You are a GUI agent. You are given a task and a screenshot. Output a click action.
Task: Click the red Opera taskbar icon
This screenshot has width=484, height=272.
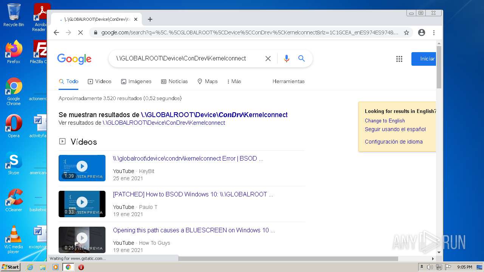coord(81,267)
